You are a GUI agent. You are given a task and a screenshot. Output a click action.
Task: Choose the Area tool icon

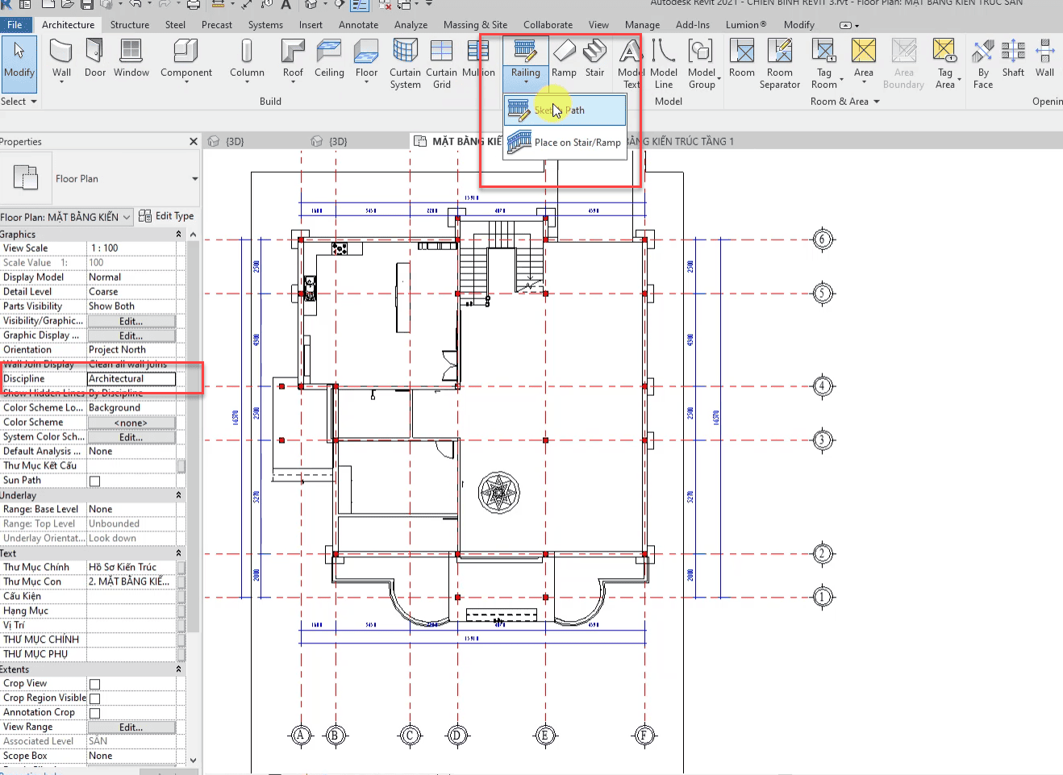click(864, 52)
